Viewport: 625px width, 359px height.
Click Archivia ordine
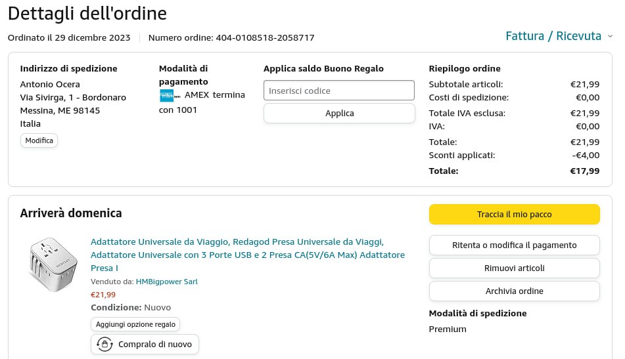[x=514, y=291]
